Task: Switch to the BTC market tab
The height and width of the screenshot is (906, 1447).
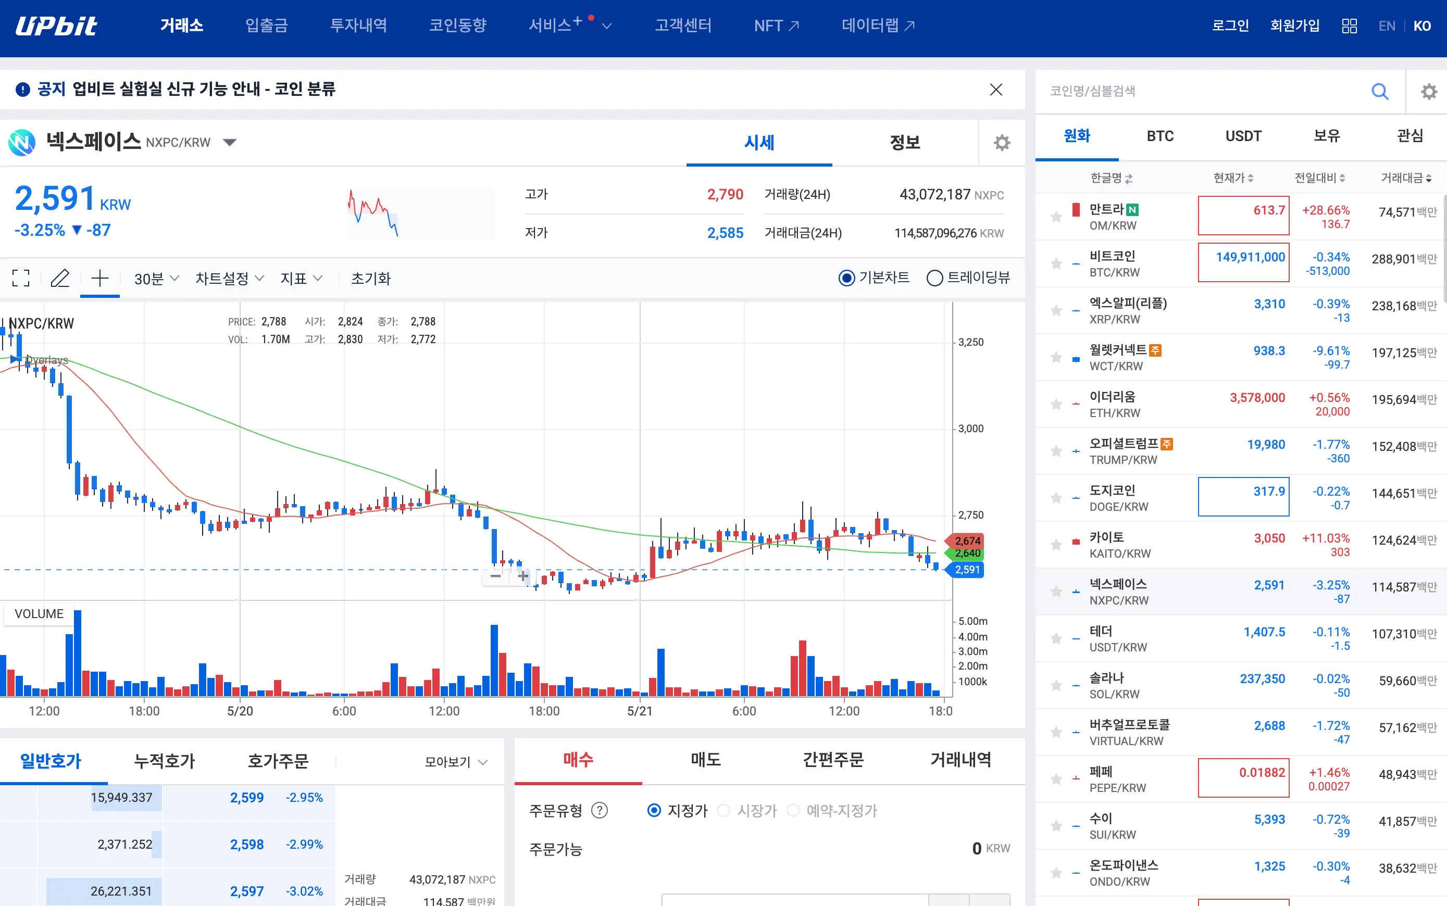Action: tap(1160, 136)
